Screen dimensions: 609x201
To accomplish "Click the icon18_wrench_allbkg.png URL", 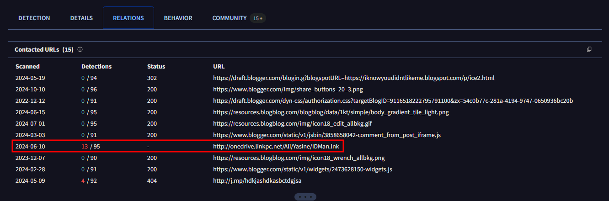I will (x=299, y=158).
